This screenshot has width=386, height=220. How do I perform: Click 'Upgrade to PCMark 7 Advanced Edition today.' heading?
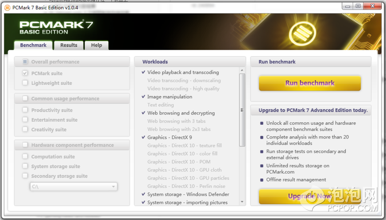click(313, 110)
